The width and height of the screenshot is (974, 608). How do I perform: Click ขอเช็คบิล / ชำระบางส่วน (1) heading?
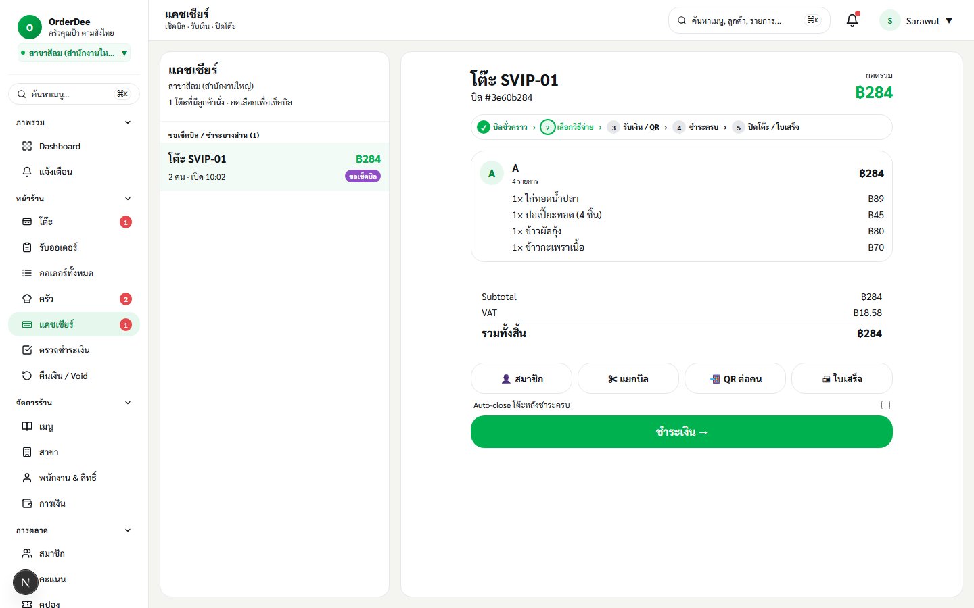point(214,135)
